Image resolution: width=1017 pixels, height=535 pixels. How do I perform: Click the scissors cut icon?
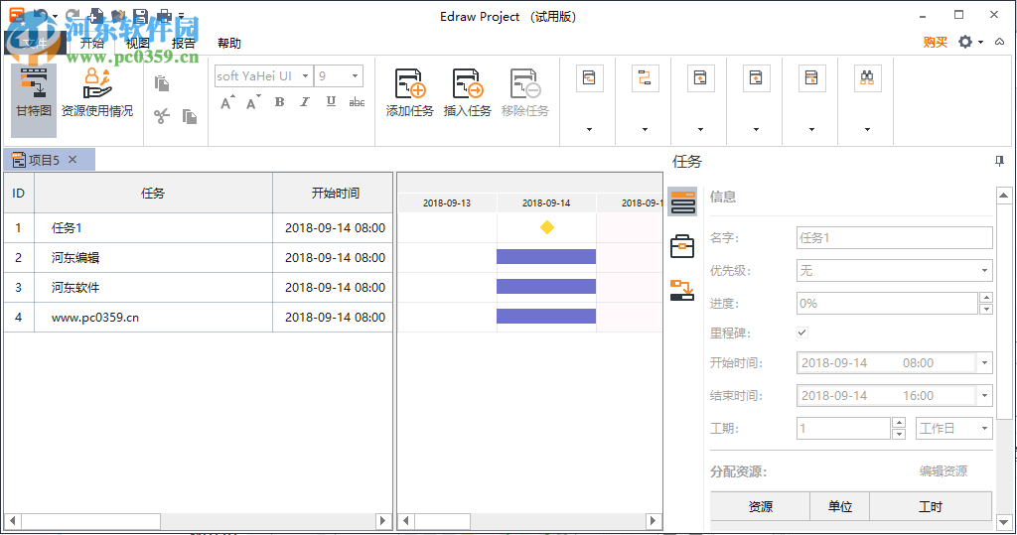162,116
